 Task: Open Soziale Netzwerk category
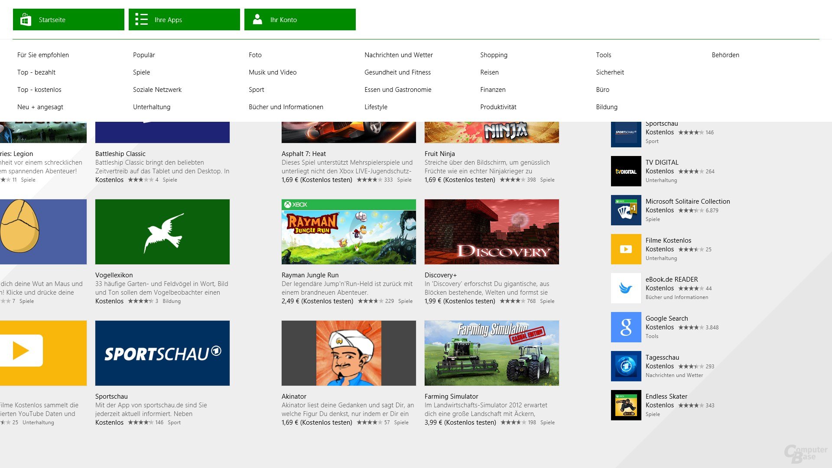157,90
